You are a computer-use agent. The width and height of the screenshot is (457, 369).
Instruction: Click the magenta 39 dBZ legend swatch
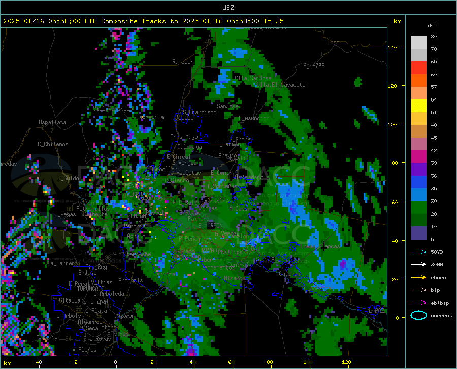418,157
